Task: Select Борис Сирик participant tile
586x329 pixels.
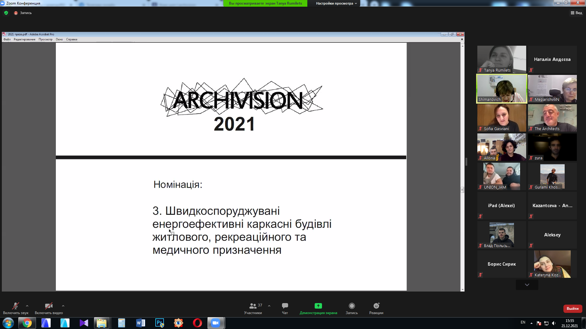Action: click(x=502, y=264)
